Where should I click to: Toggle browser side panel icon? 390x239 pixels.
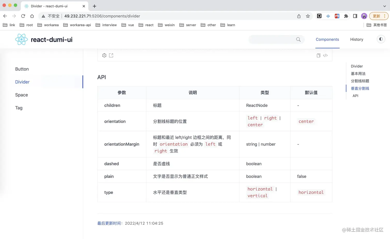(x=355, y=16)
